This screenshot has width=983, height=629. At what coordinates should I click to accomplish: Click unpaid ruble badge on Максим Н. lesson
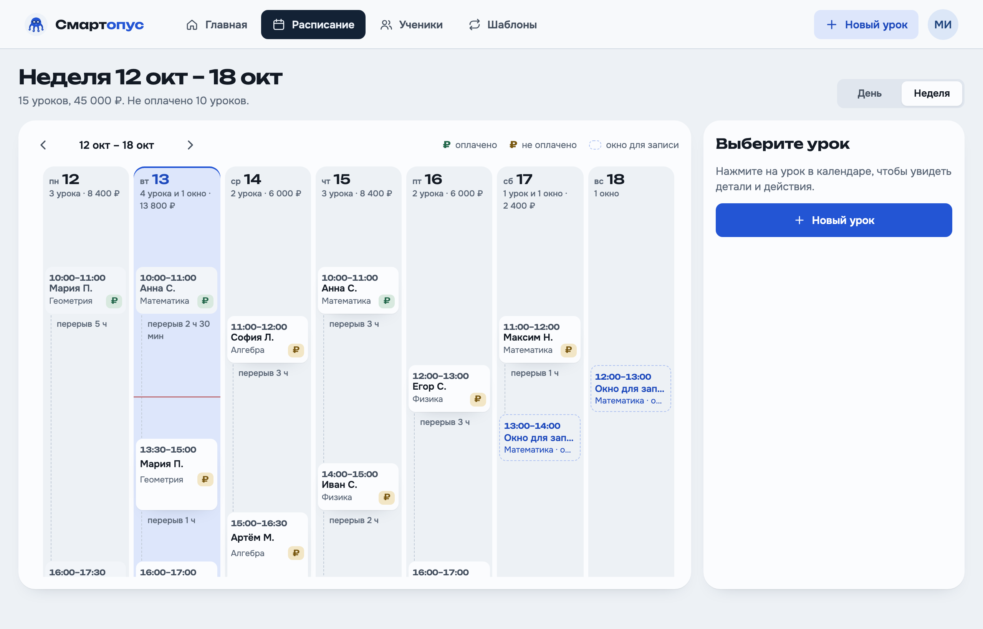pos(568,350)
